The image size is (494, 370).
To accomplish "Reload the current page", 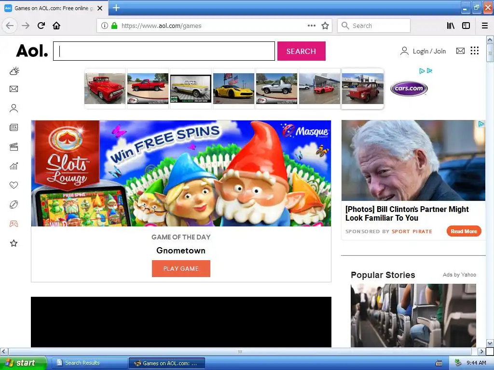I will coord(41,26).
